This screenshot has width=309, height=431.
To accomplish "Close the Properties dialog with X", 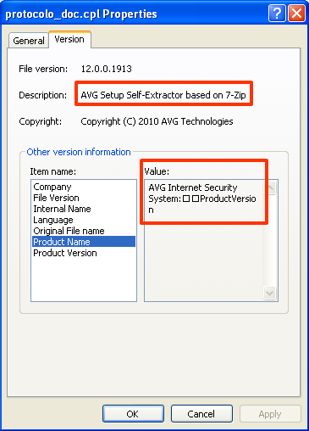I will 296,14.
